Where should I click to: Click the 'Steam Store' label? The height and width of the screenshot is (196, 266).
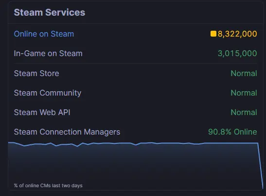[36, 74]
